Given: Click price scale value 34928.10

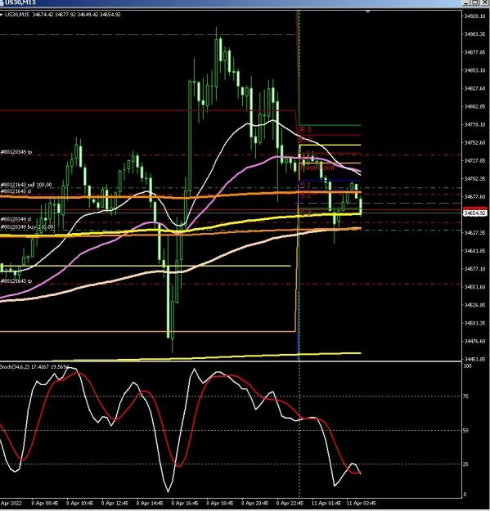Looking at the screenshot, I should (474, 16).
